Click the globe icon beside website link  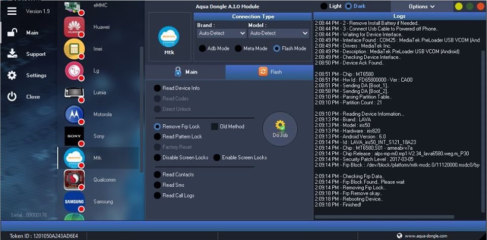click(x=399, y=235)
